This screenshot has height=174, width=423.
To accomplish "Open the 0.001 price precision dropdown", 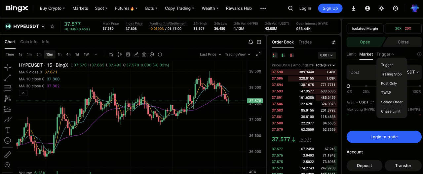I will pyautogui.click(x=327, y=55).
